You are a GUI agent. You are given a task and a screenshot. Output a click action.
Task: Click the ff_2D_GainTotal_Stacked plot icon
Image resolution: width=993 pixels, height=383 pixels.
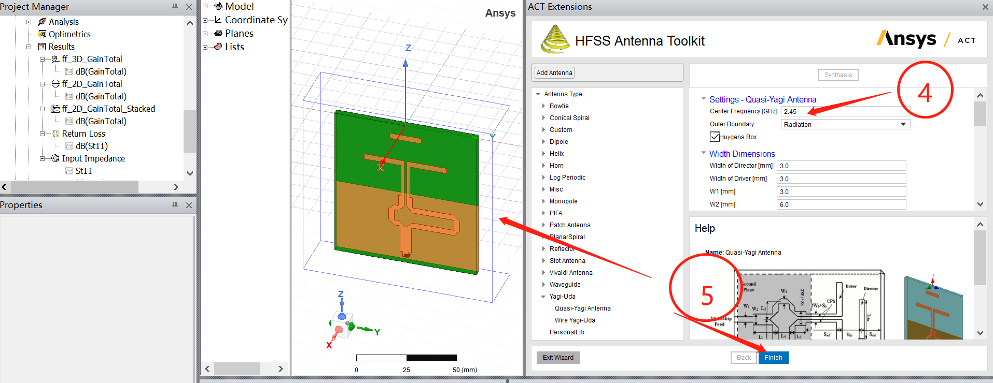(55, 109)
